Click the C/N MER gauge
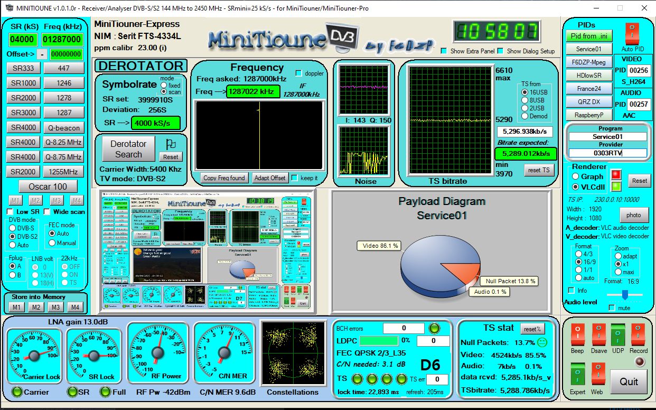 [224, 353]
